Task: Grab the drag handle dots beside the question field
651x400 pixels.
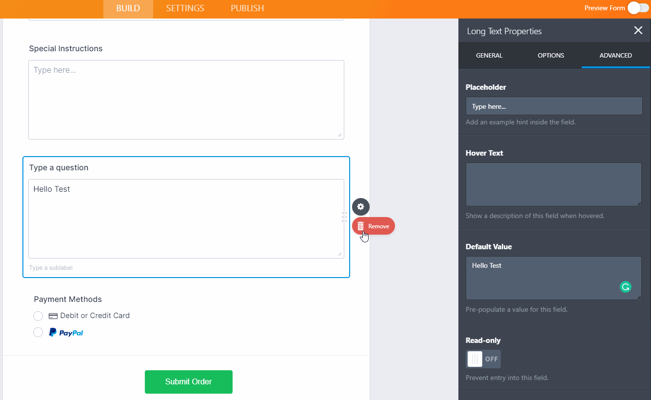Action: 344,218
